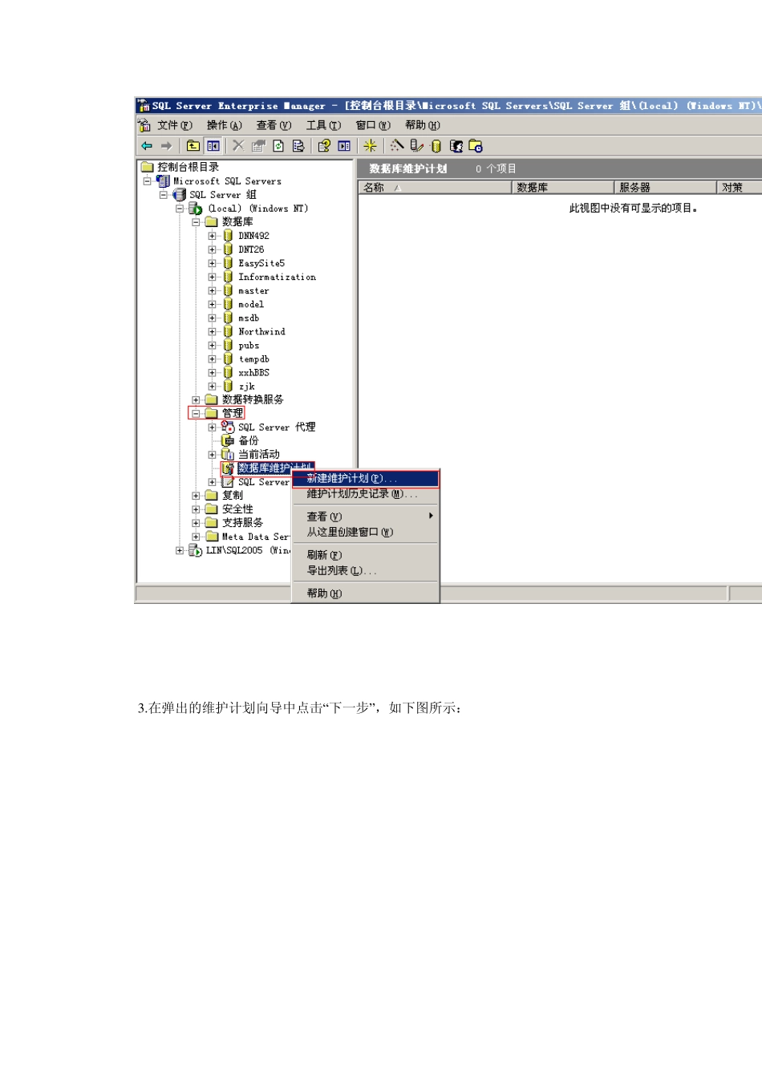Click the LIN\SQL2005 server icon

click(x=195, y=550)
